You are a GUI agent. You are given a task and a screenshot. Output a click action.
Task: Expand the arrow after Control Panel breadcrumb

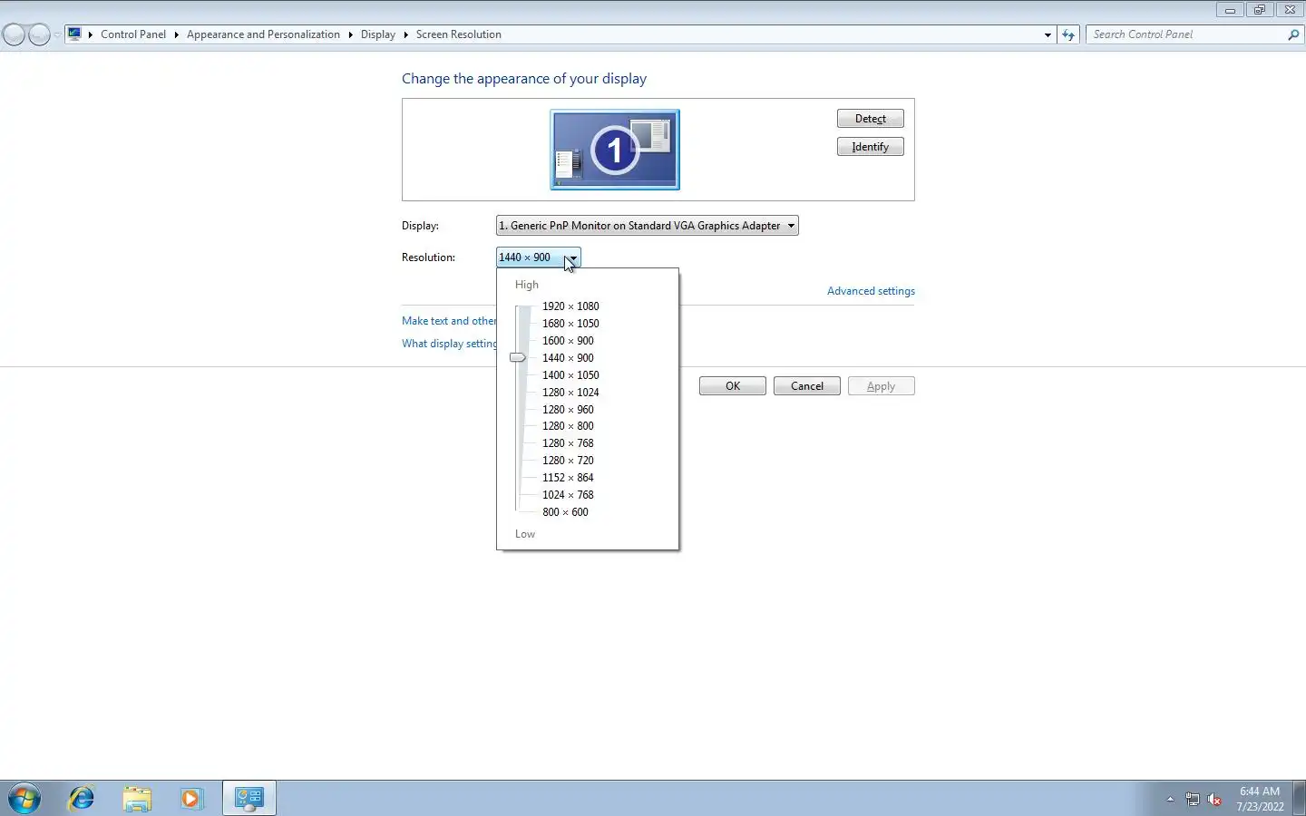[x=177, y=34]
